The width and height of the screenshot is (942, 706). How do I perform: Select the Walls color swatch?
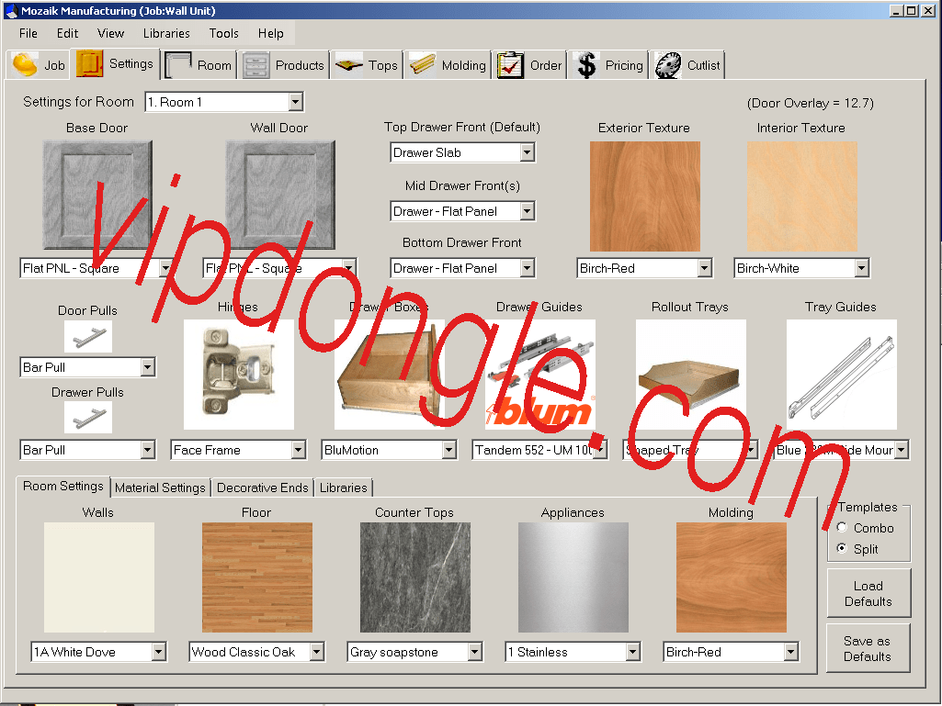(97, 575)
